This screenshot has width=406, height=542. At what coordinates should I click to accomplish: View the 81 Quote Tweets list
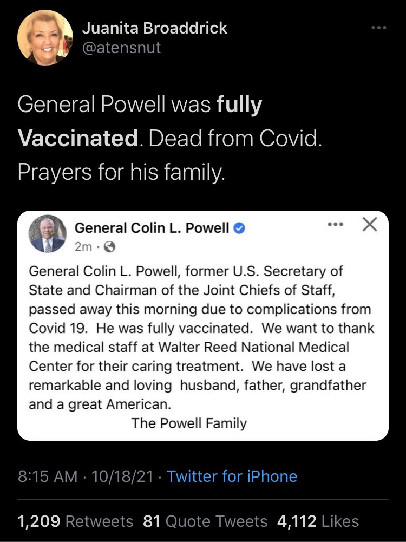click(x=205, y=521)
